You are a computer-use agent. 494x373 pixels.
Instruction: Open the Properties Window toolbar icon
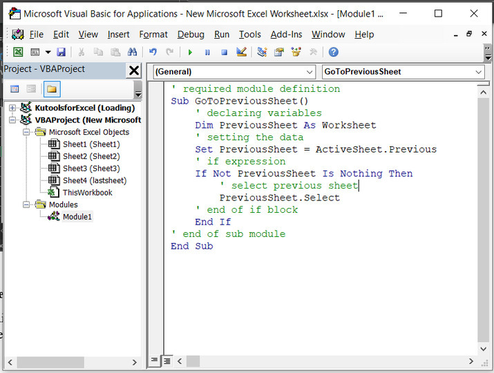click(279, 52)
